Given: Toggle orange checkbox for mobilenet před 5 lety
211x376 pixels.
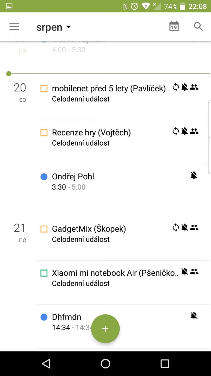Looking at the screenshot, I should click(x=44, y=89).
